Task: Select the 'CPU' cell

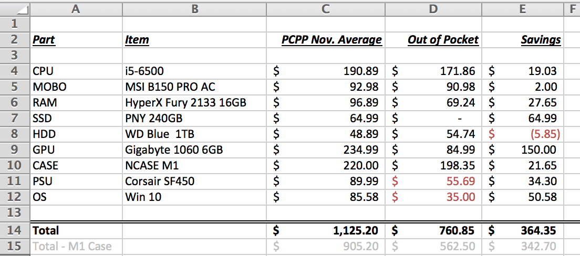Action: coord(76,70)
